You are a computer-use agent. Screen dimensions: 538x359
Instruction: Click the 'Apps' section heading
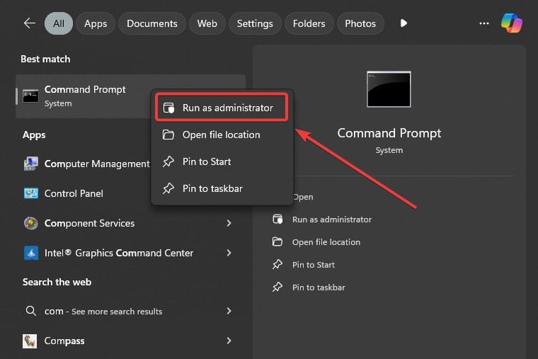click(34, 135)
